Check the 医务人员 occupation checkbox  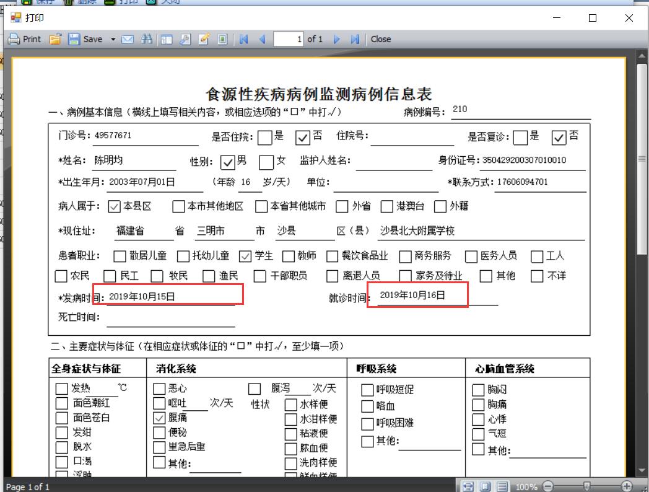471,257
